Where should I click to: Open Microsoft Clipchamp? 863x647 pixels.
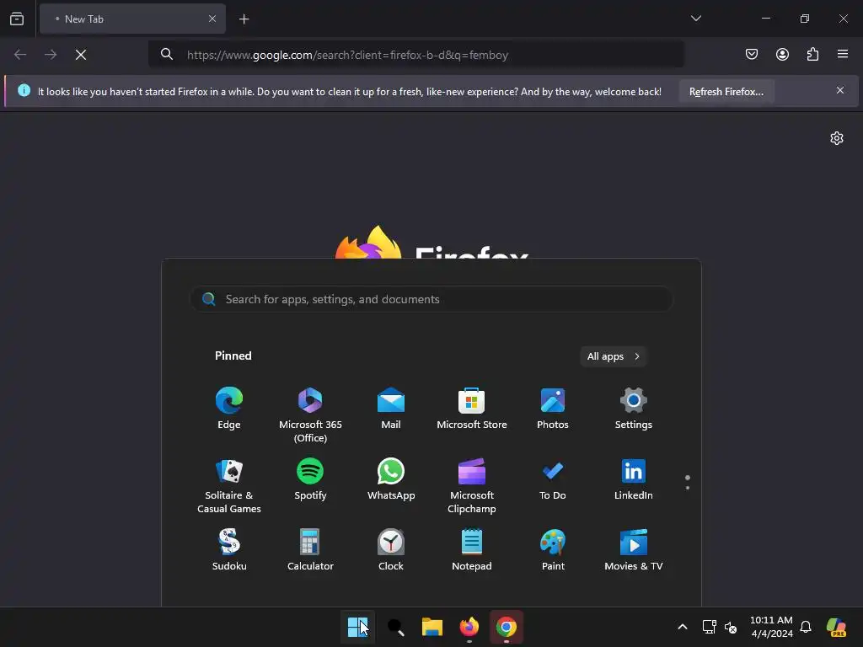[x=472, y=486]
